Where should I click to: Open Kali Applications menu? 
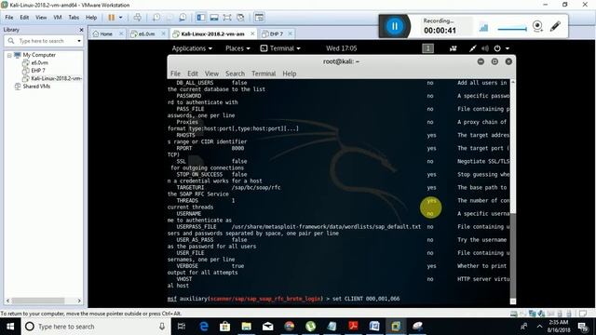[x=192, y=48]
